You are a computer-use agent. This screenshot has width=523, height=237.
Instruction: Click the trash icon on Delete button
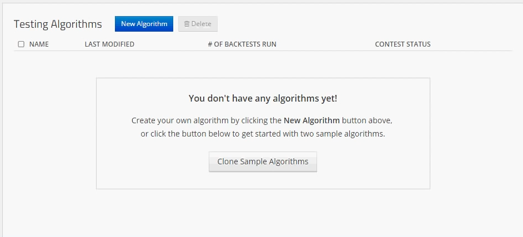coord(187,24)
